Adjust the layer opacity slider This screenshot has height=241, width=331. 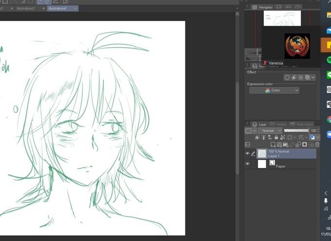(296, 130)
